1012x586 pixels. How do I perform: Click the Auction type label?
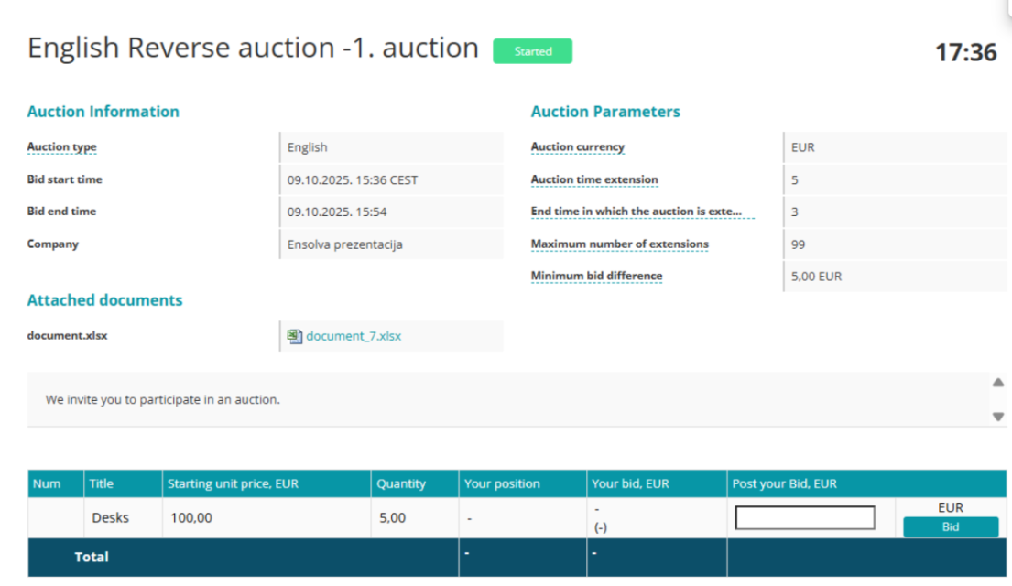coord(61,147)
